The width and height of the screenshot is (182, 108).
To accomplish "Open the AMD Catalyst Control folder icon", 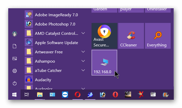I will point(29,33).
